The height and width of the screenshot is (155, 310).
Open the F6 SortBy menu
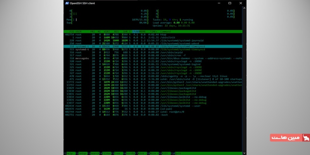129,153
